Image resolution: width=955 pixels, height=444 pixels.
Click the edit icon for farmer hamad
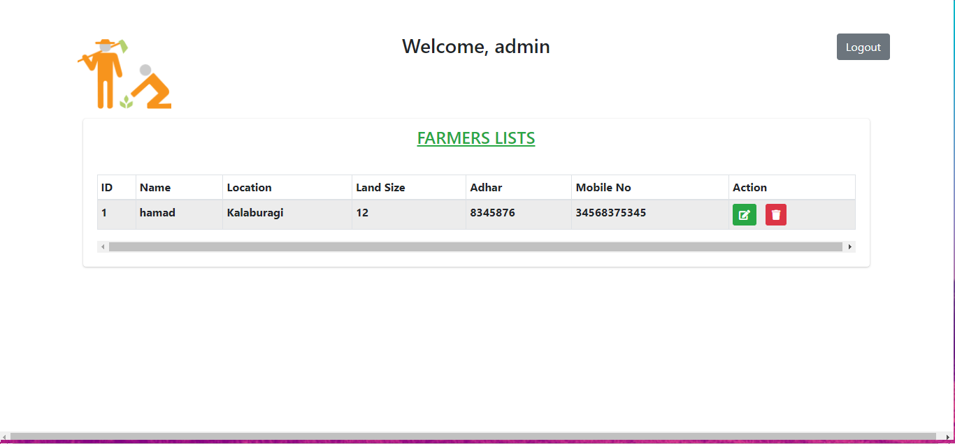[x=744, y=214]
